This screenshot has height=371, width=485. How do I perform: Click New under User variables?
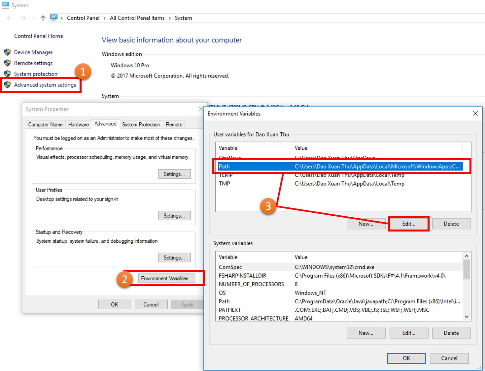[366, 224]
